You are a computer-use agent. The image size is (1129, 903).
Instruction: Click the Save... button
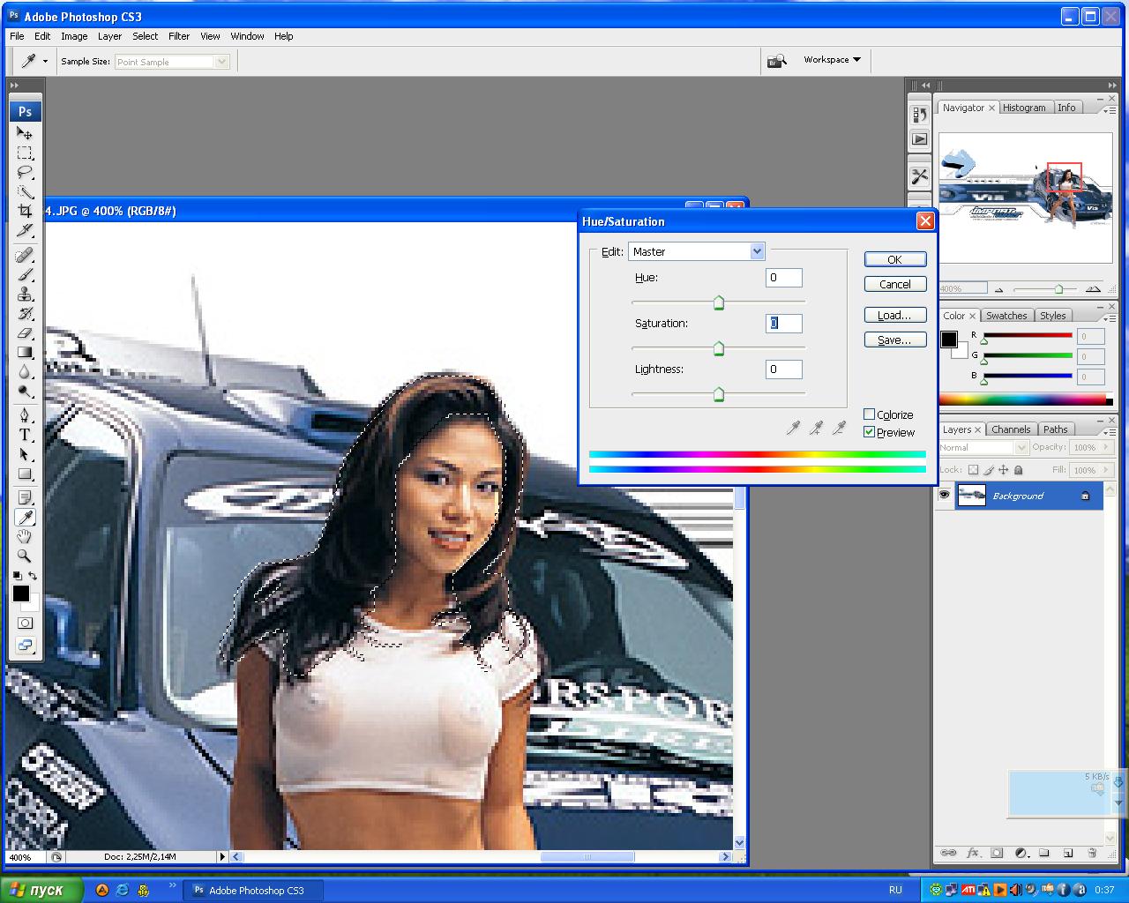coord(895,340)
